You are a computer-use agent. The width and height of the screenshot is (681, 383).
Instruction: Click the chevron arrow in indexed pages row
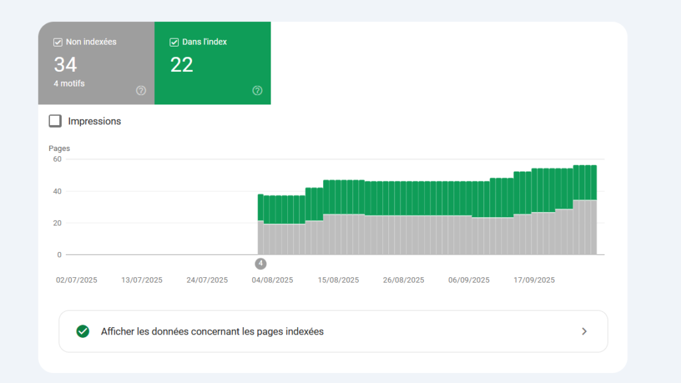(584, 331)
